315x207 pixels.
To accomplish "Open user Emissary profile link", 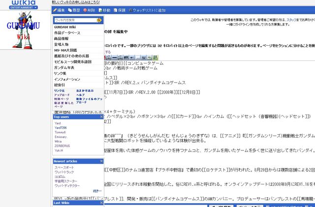I will pyautogui.click(x=61, y=137).
